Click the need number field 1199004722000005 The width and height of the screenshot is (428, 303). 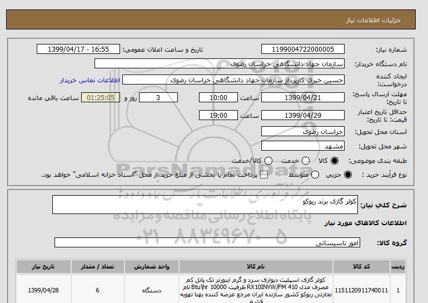[303, 49]
